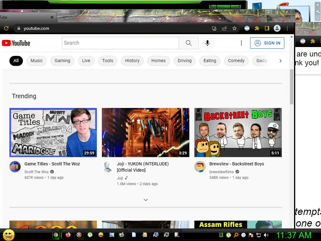Click the page vertical scrollbar thumb
Screen dimensions: 321x241
click(x=292, y=87)
